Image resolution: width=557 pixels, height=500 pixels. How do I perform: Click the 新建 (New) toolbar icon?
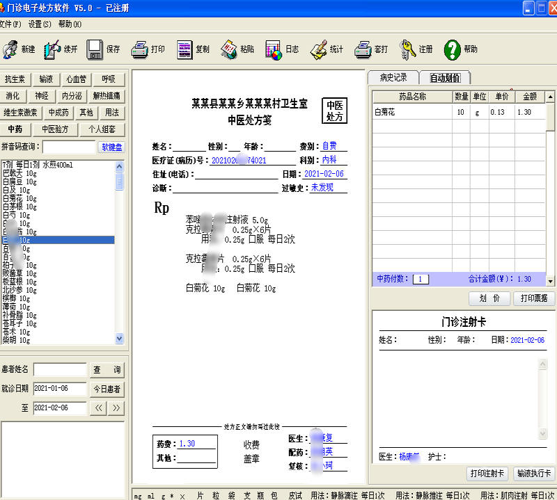pyautogui.click(x=10, y=49)
